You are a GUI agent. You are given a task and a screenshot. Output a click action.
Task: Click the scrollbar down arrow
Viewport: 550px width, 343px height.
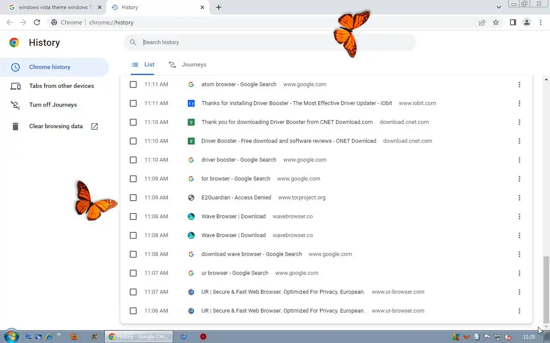[x=546, y=327]
